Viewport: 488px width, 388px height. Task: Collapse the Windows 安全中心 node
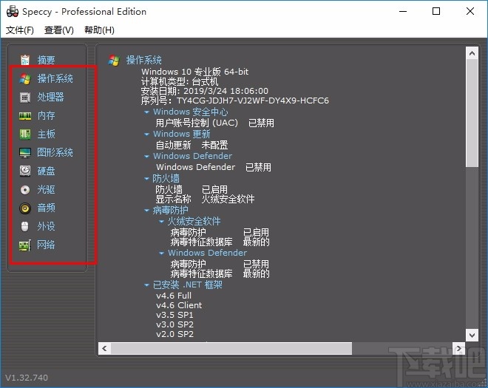146,112
